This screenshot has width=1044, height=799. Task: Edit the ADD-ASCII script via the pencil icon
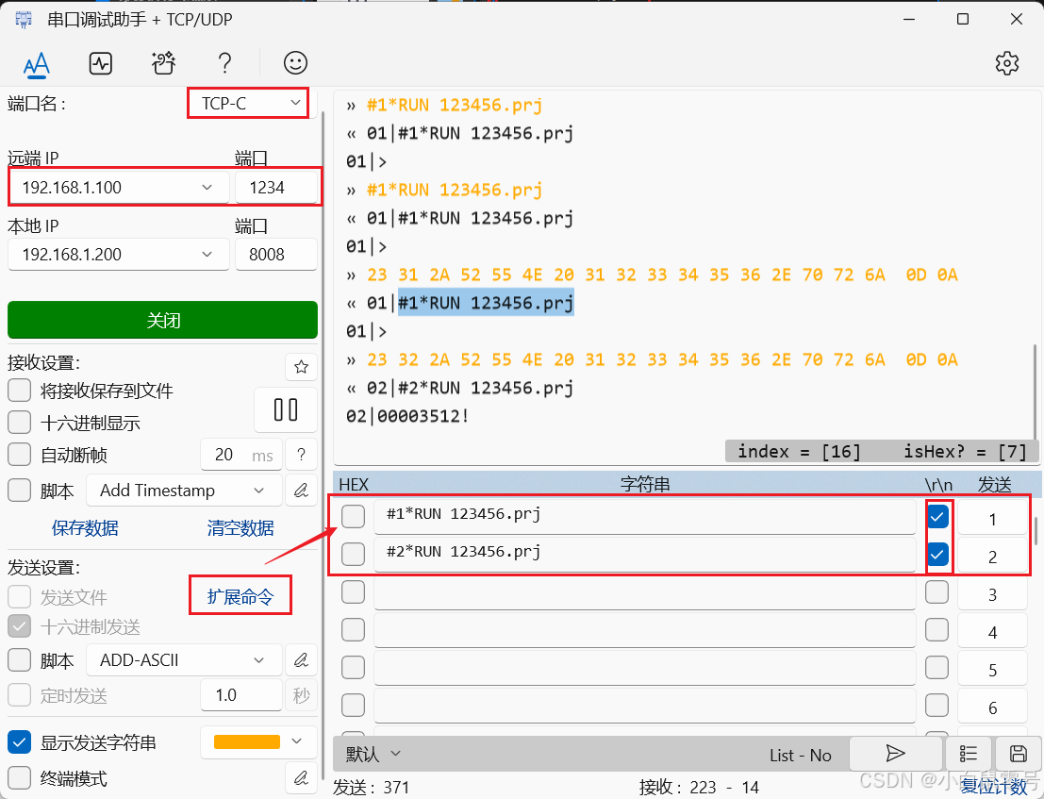(302, 659)
